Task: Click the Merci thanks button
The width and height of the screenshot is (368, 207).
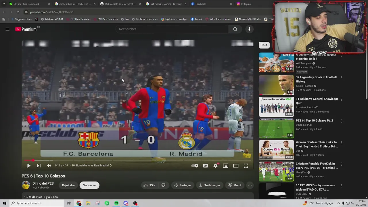Action: coord(235,185)
